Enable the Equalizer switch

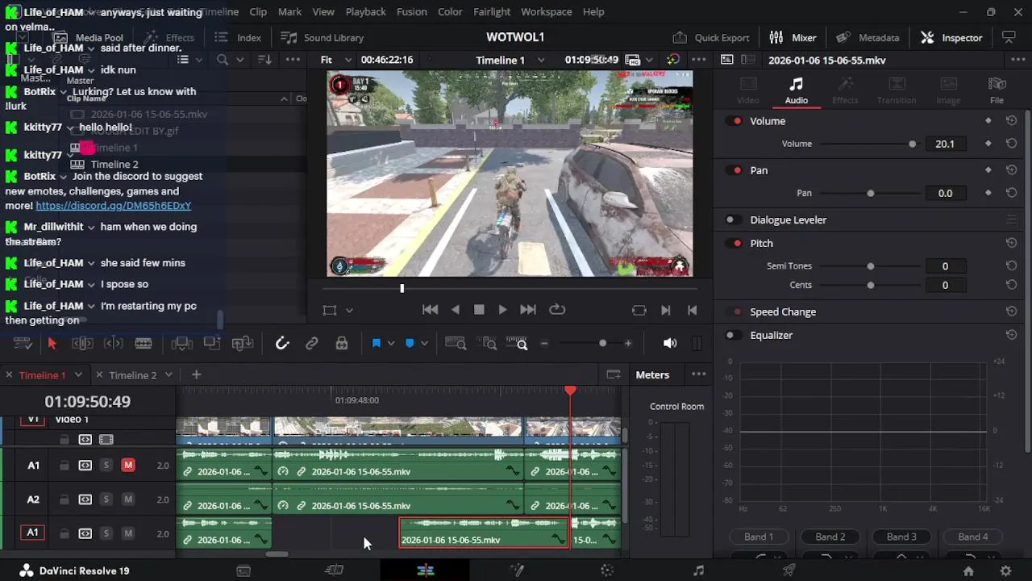733,335
